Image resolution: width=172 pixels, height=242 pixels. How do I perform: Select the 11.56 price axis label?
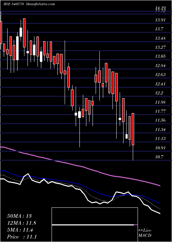pyautogui.click(x=160, y=120)
